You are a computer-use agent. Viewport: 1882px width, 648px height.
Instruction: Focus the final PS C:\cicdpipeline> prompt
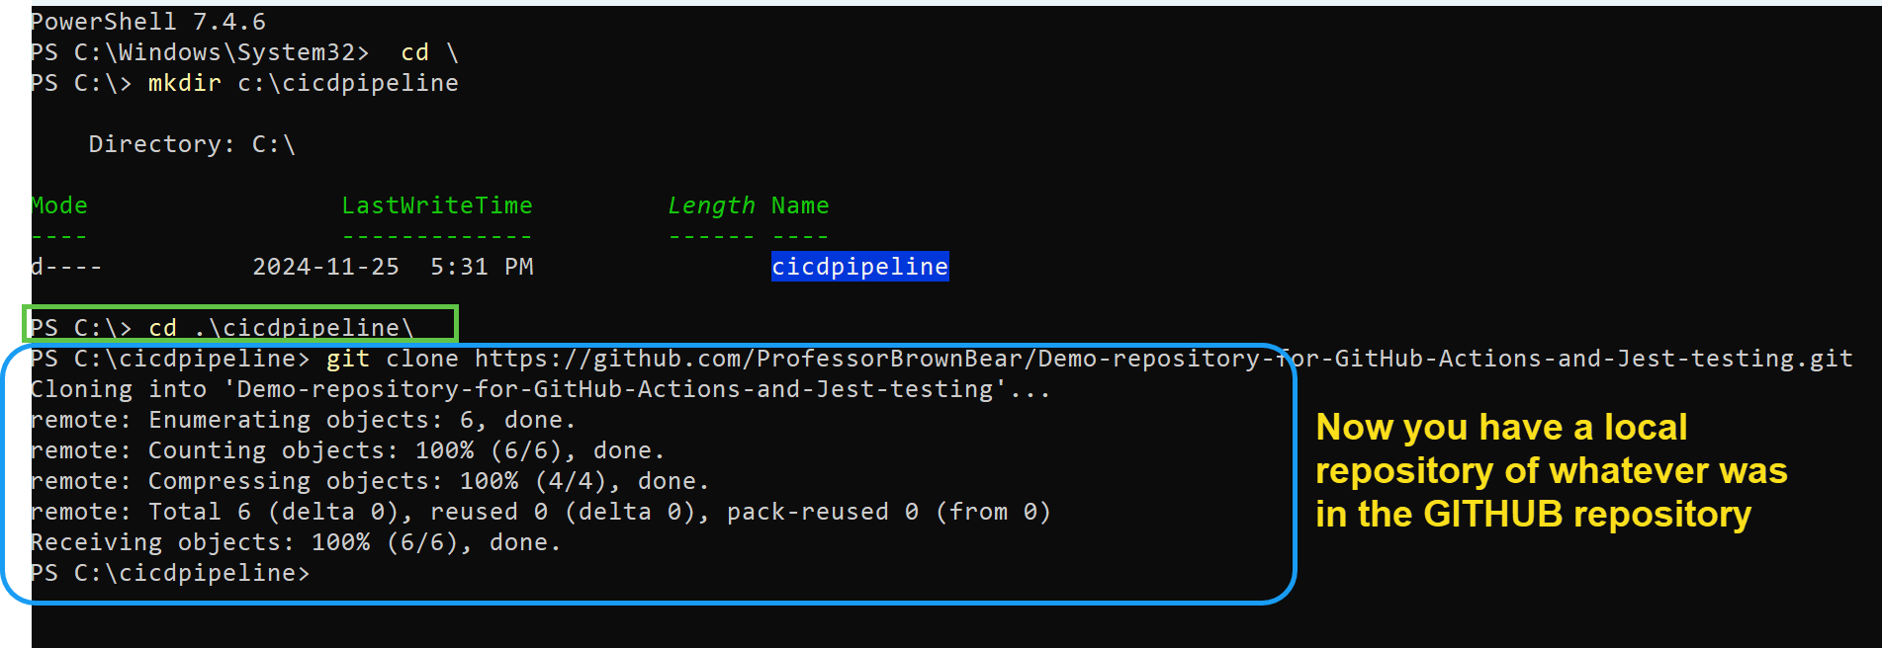pos(169,573)
